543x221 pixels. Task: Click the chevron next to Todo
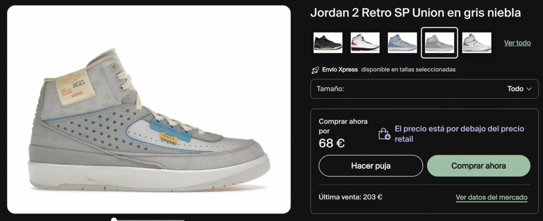(529, 89)
